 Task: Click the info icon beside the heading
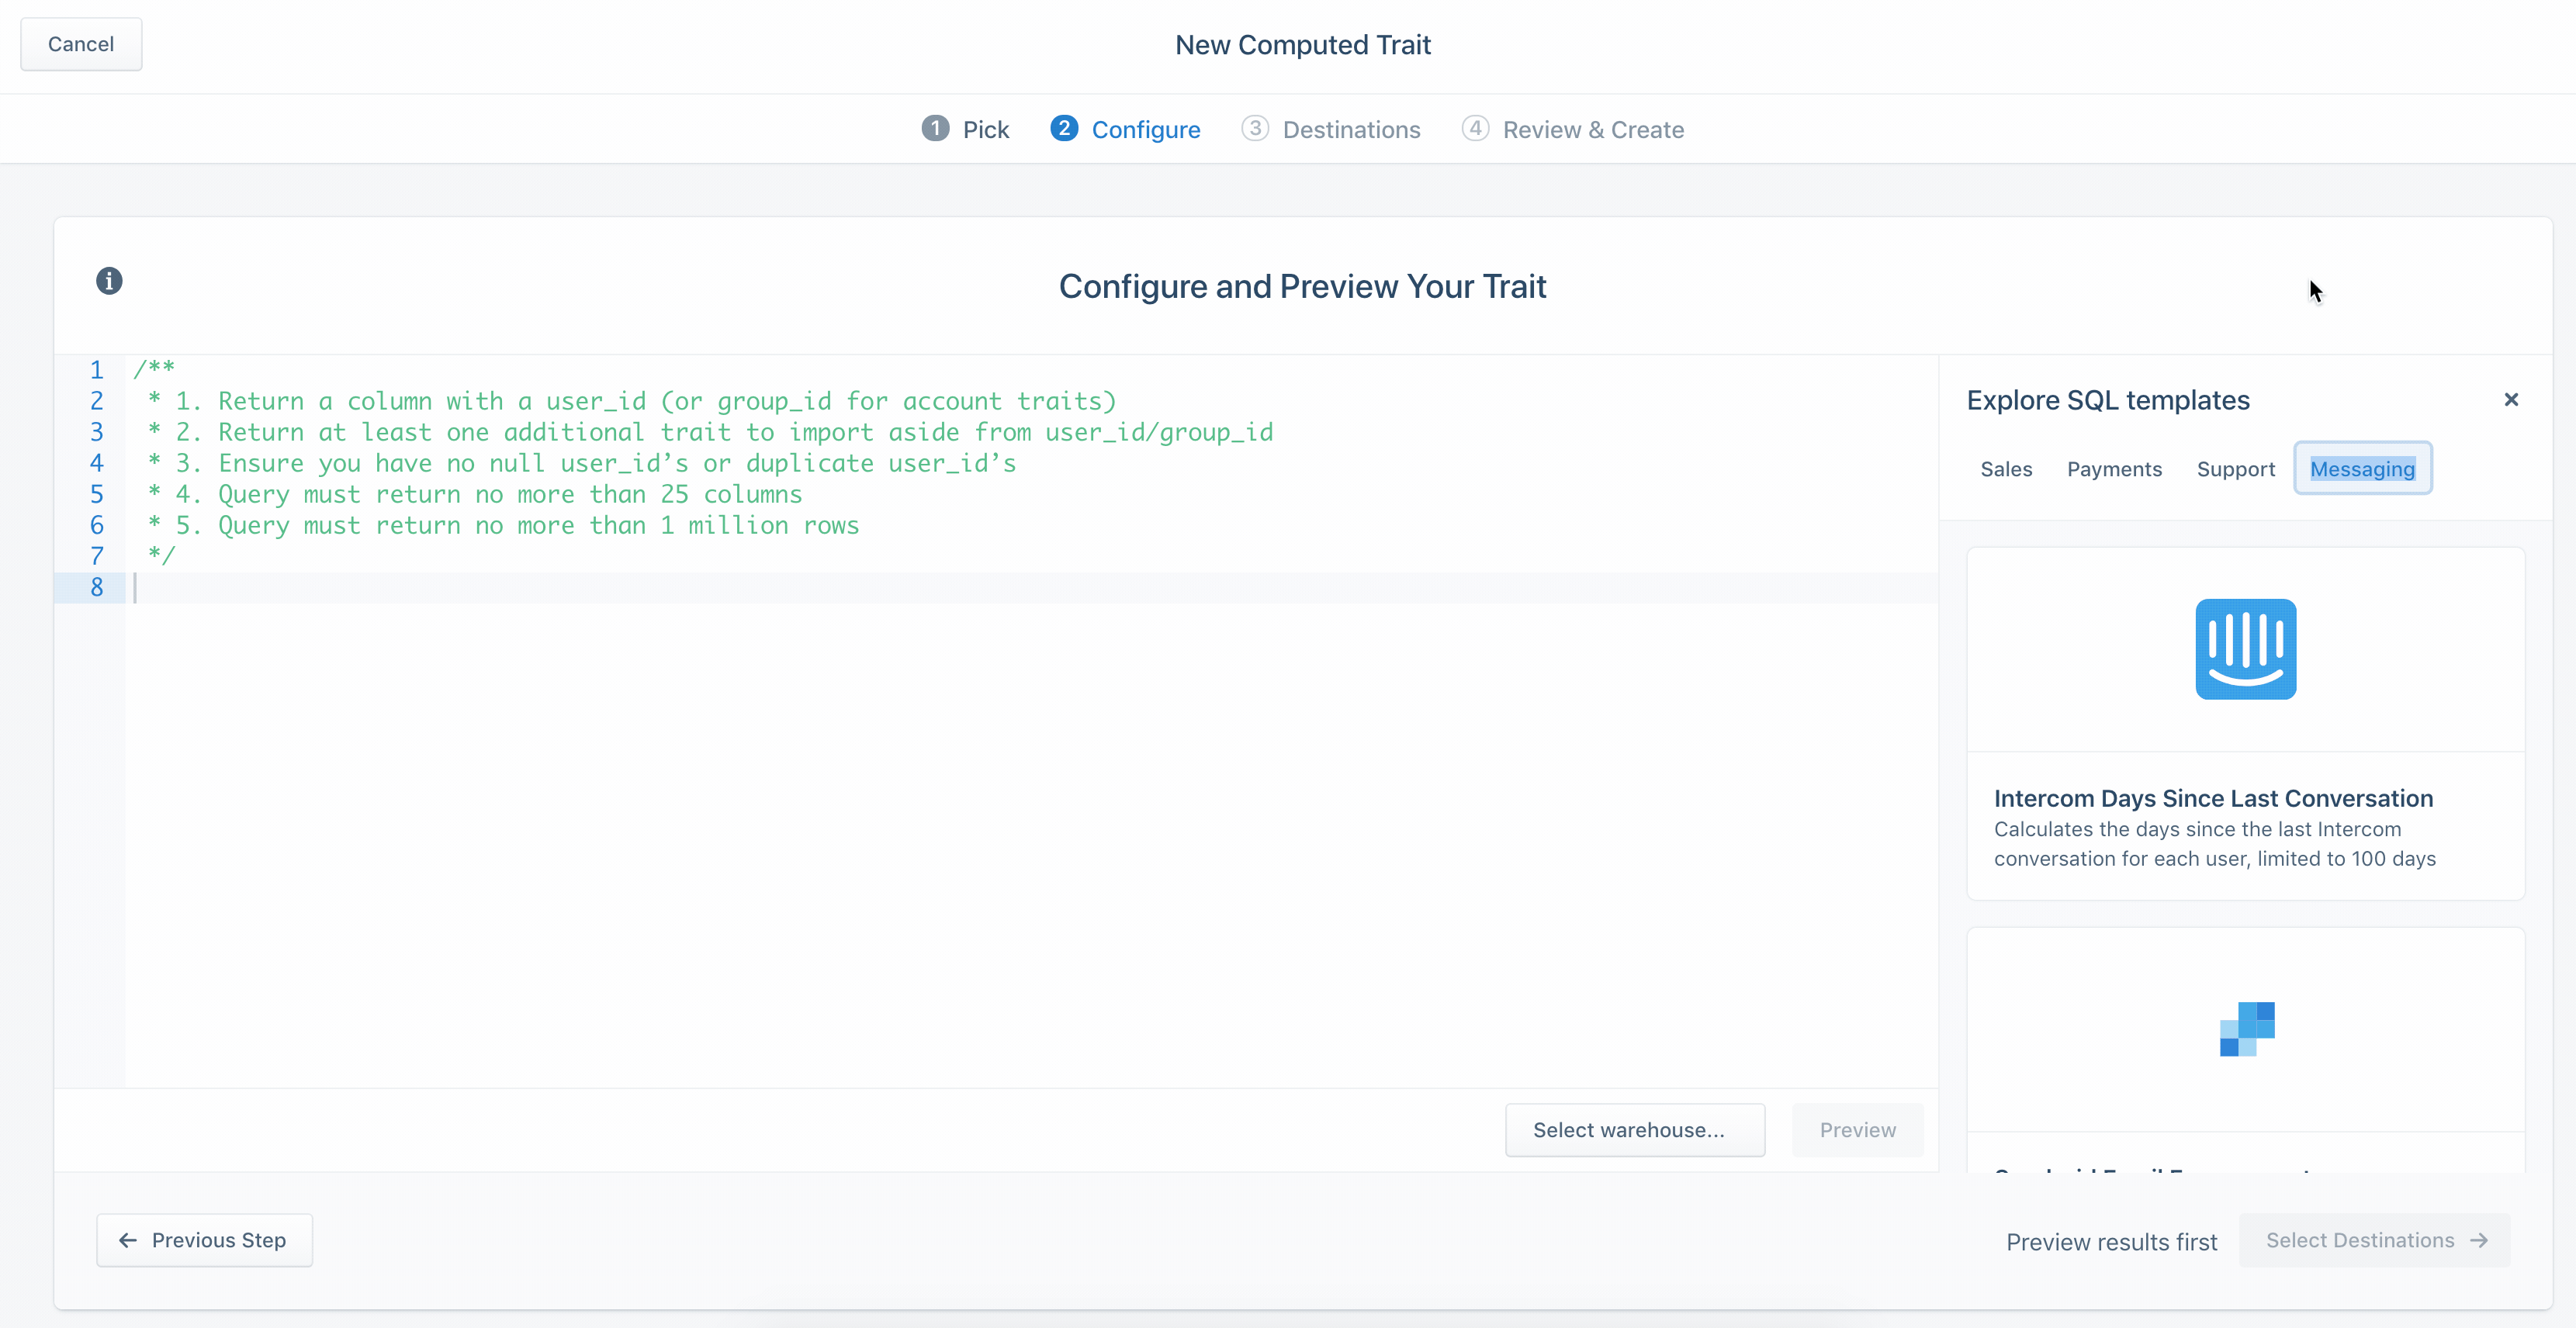(x=109, y=281)
